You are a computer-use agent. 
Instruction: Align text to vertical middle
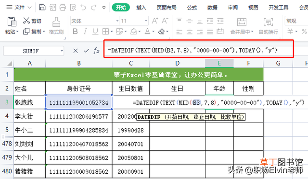[x=189, y=21]
